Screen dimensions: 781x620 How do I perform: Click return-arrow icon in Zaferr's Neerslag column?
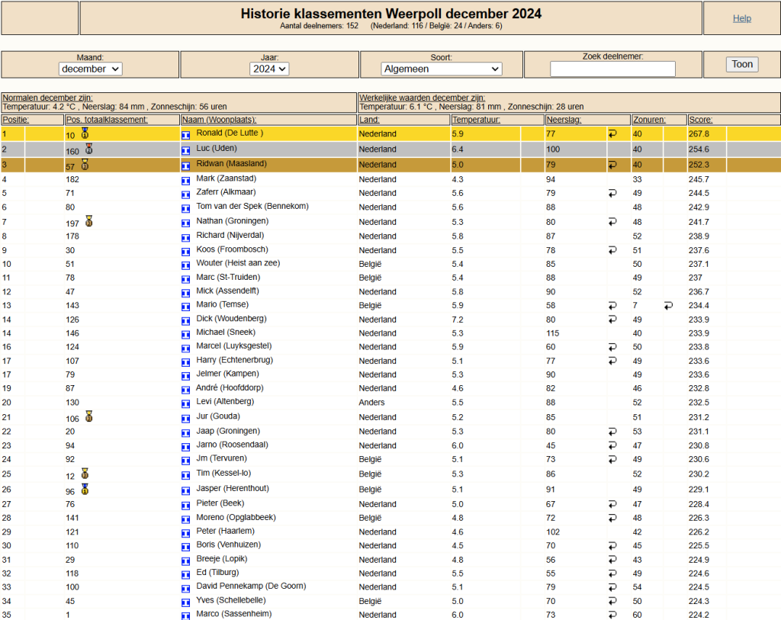pyautogui.click(x=612, y=194)
